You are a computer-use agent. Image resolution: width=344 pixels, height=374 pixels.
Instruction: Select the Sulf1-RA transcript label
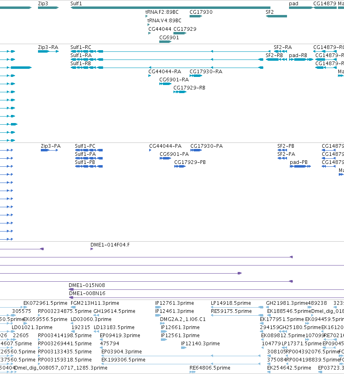point(81,55)
